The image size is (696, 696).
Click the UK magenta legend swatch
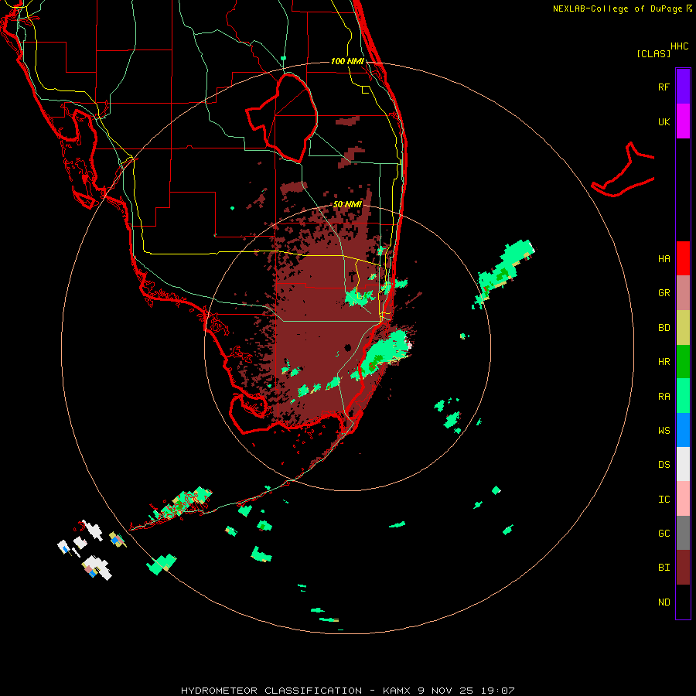[x=683, y=121]
